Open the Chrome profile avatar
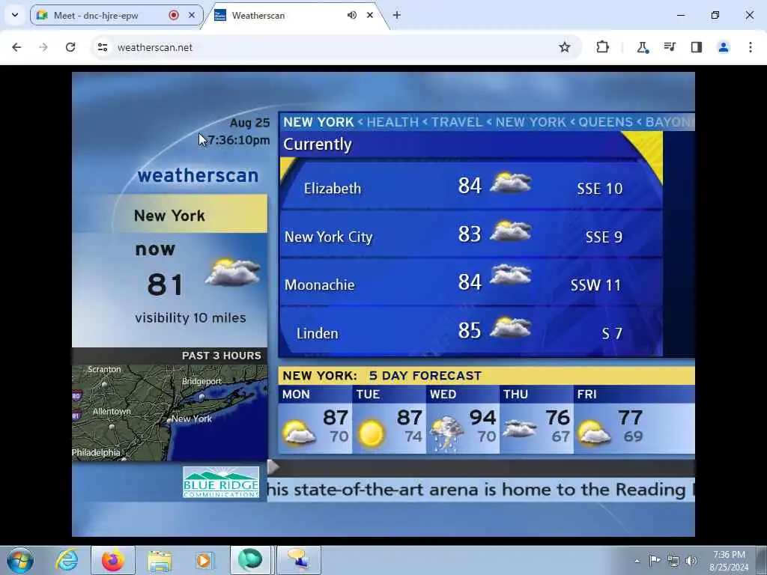 [724, 47]
